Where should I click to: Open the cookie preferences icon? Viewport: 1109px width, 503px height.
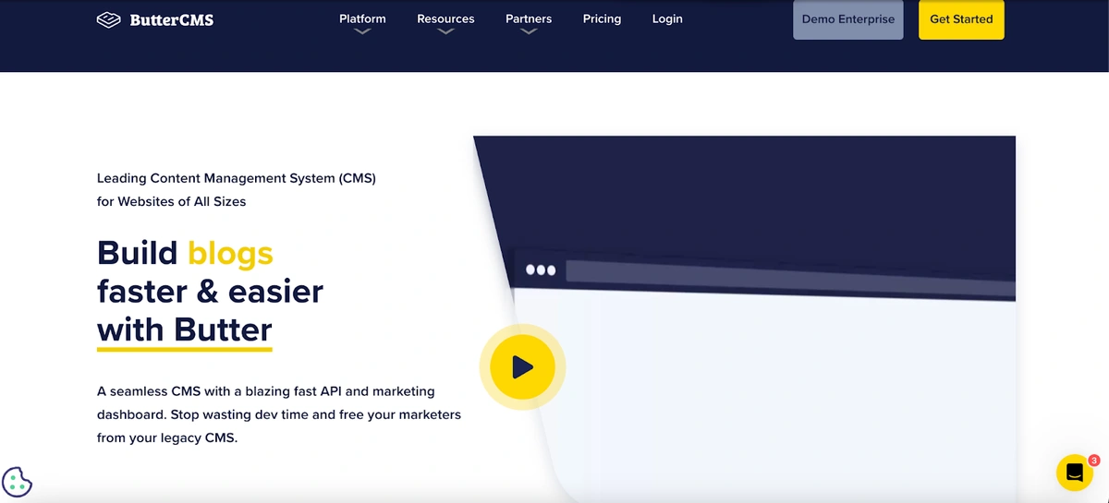(x=18, y=482)
